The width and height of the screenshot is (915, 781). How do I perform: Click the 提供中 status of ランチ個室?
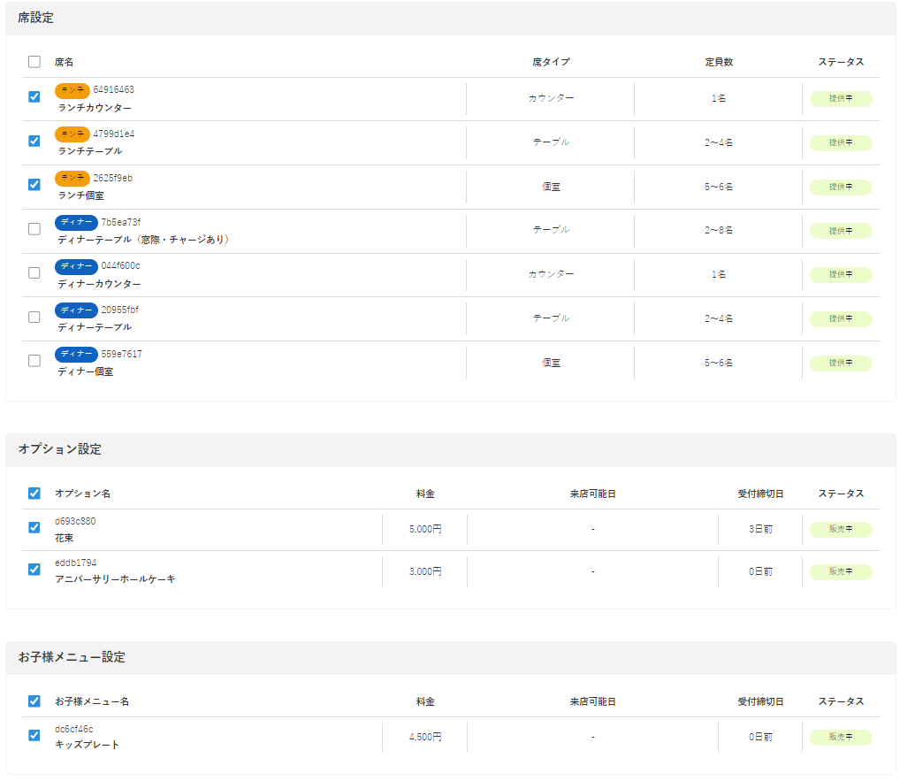click(x=840, y=188)
